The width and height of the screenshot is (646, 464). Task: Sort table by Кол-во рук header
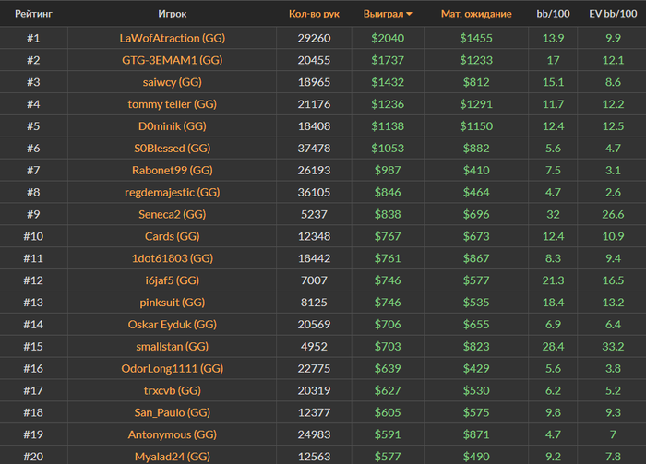[314, 14]
